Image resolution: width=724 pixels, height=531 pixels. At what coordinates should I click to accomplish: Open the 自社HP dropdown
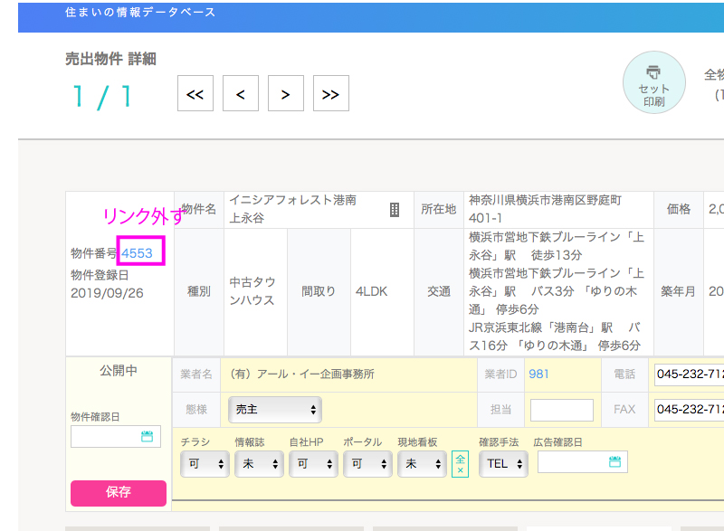[x=313, y=464]
